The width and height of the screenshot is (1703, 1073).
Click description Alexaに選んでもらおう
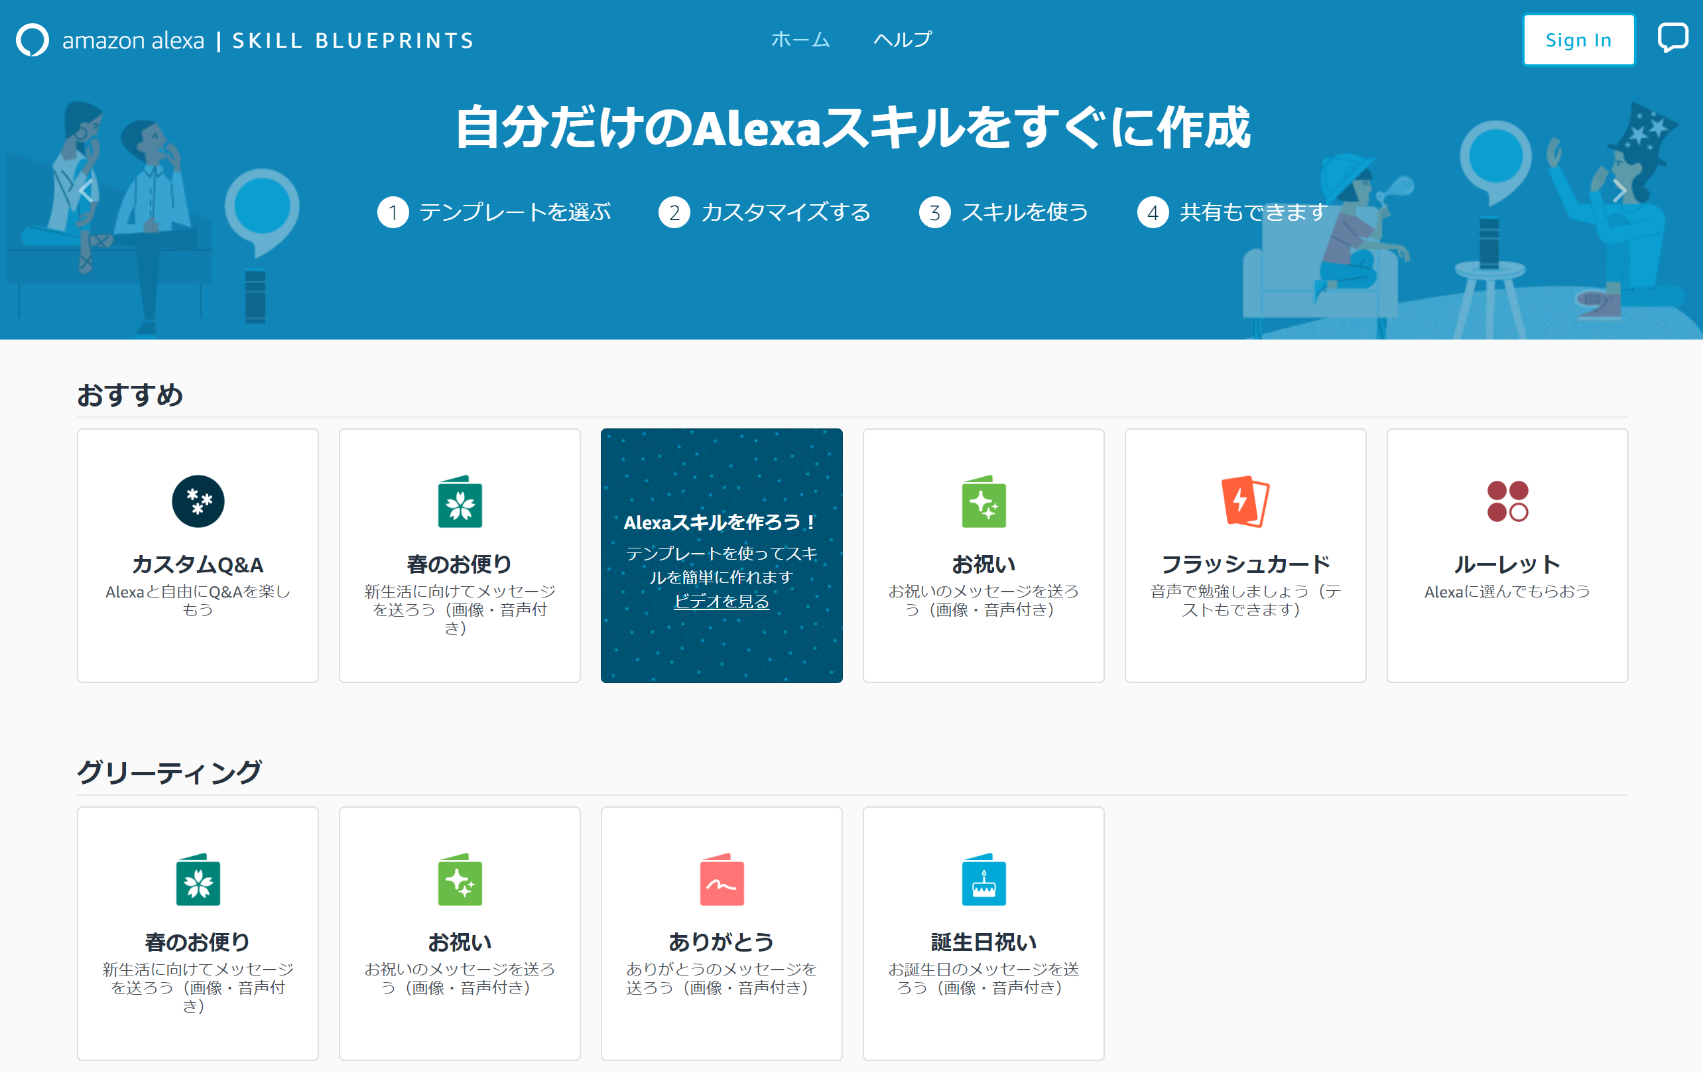pos(1507,592)
